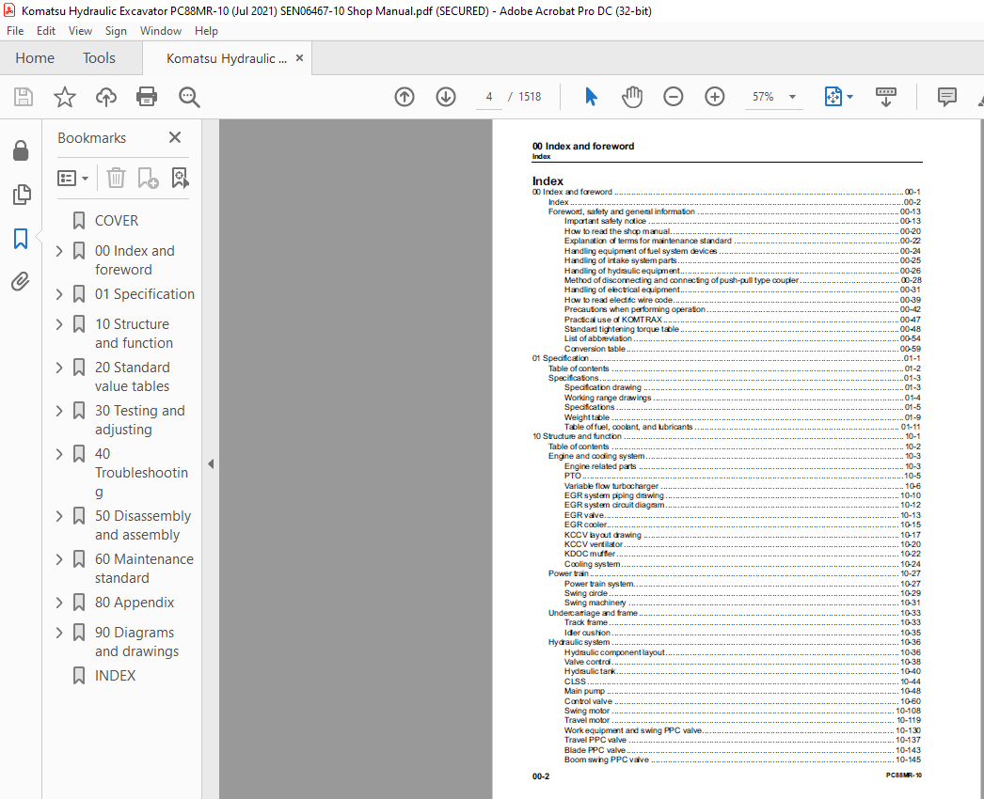Click the page number input field
The width and height of the screenshot is (984, 799).
[489, 97]
